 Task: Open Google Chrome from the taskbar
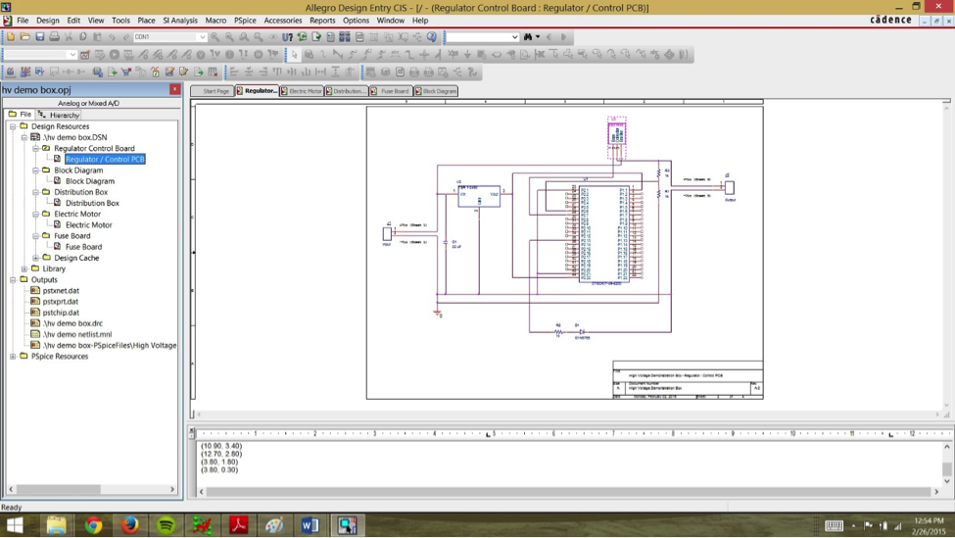(93, 524)
